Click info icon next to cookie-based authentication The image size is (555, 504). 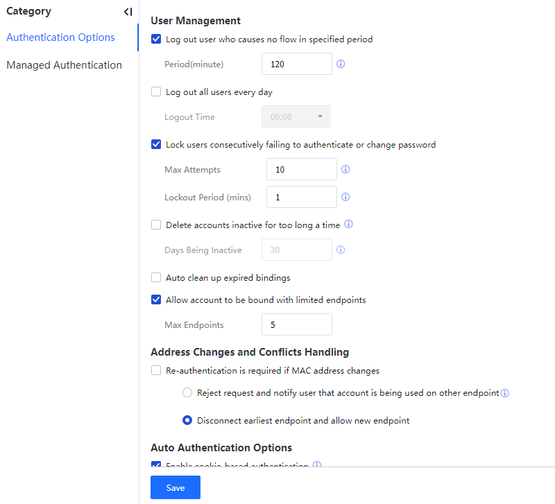click(x=317, y=465)
